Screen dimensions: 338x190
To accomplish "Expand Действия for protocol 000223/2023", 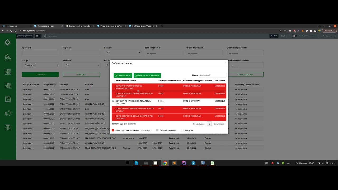I will (x=28, y=99).
